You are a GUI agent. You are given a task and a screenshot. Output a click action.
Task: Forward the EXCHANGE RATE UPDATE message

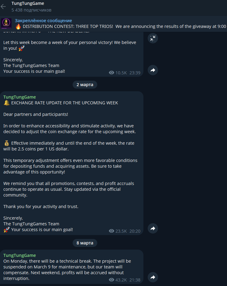pyautogui.click(x=153, y=228)
